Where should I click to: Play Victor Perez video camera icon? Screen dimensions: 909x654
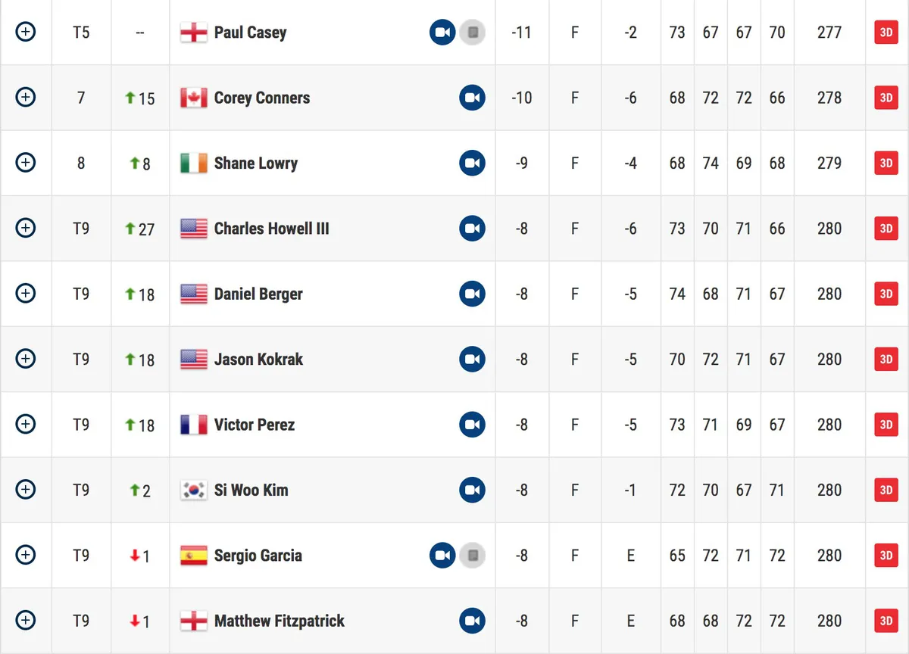[x=473, y=425]
